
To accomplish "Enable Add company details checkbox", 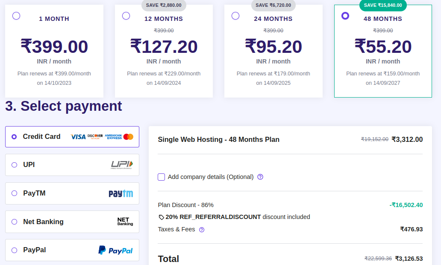I will (x=162, y=177).
